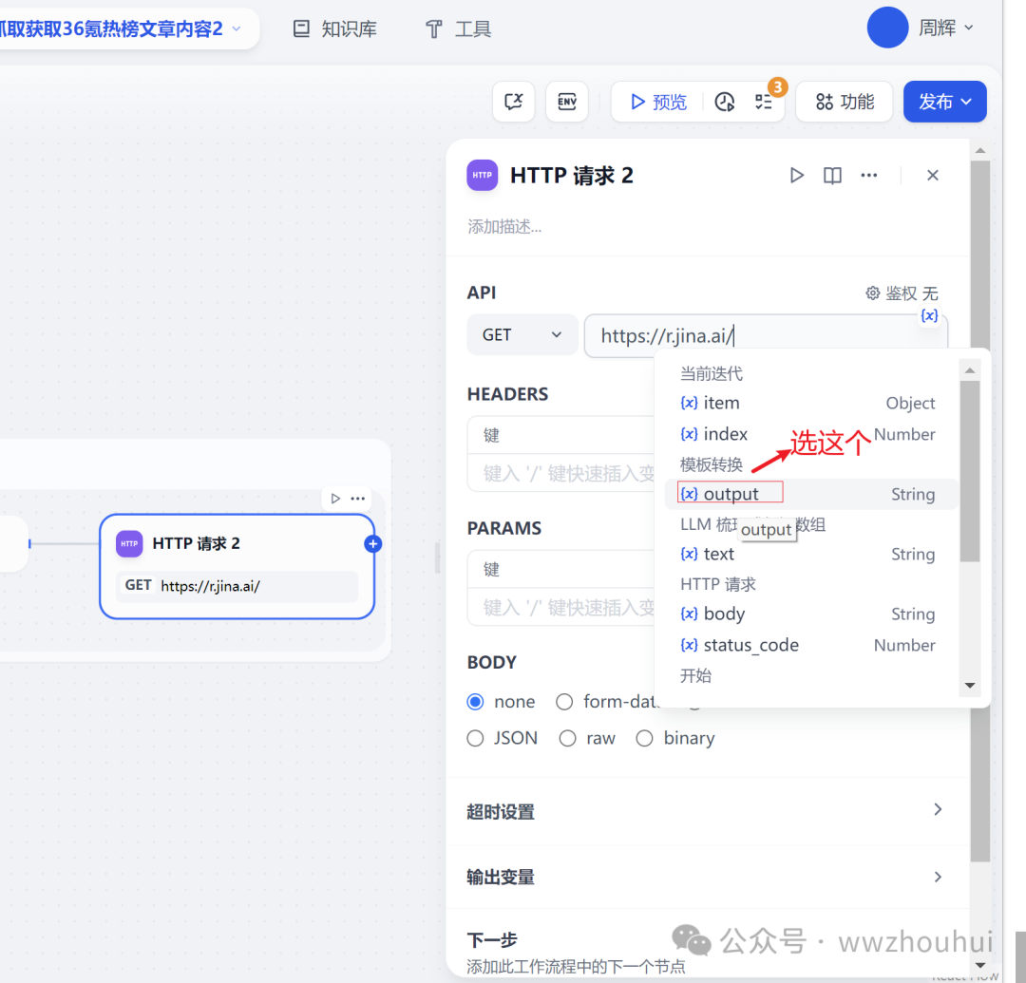
Task: Click the {x} icon beside output variable
Action: (x=689, y=494)
